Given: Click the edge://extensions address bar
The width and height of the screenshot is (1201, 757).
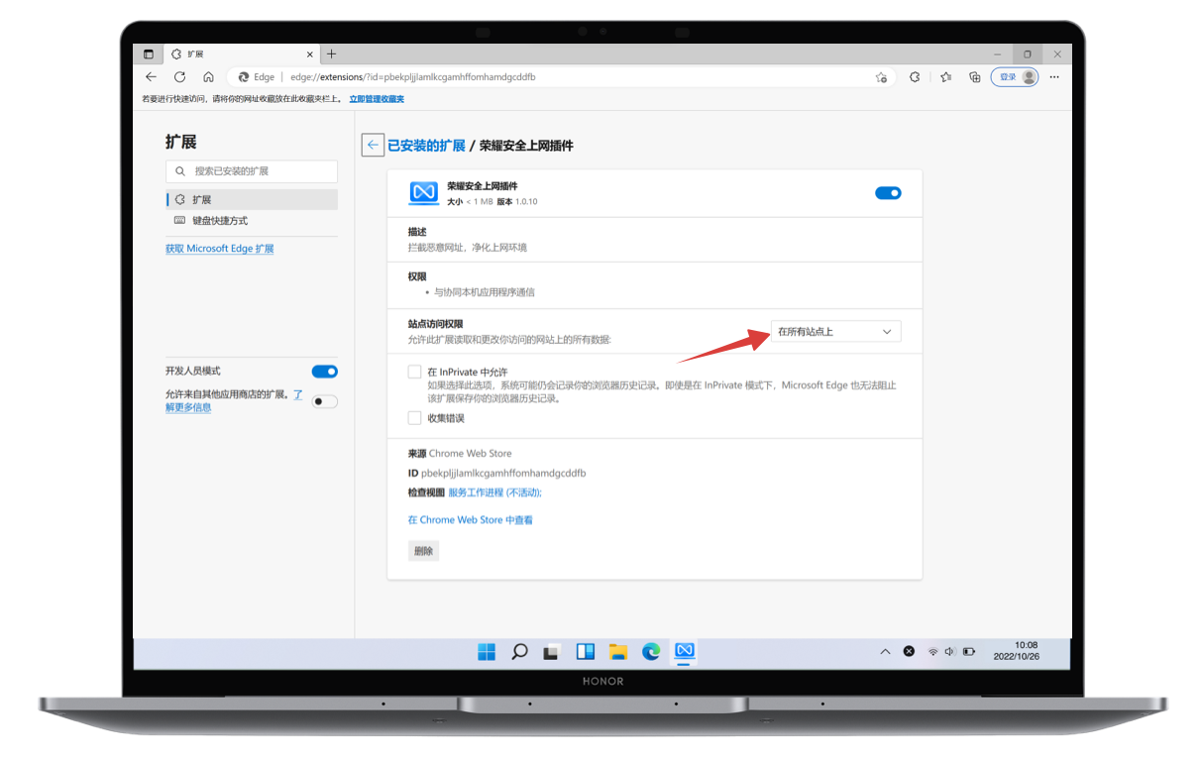Looking at the screenshot, I should (560, 77).
